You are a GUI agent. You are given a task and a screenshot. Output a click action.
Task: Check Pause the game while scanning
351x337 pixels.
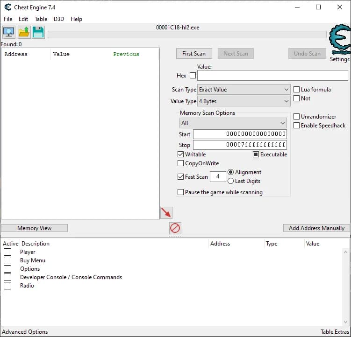coord(181,192)
